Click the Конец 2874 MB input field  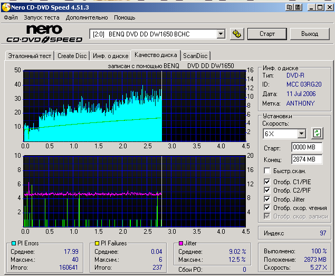(307, 159)
